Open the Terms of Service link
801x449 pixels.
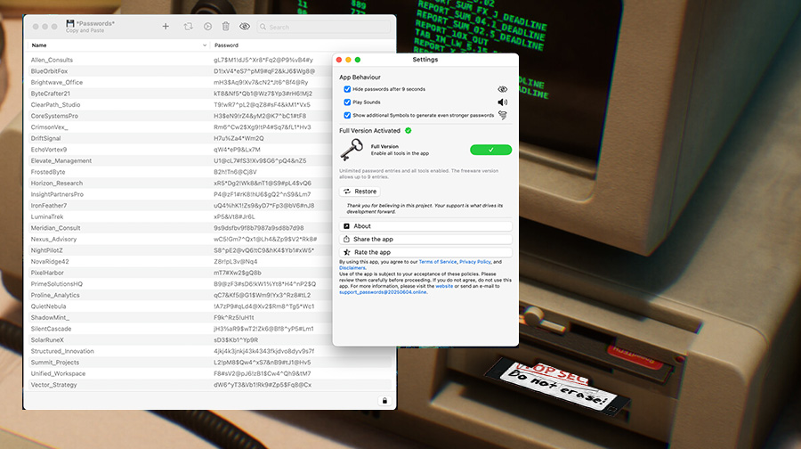pyautogui.click(x=438, y=262)
